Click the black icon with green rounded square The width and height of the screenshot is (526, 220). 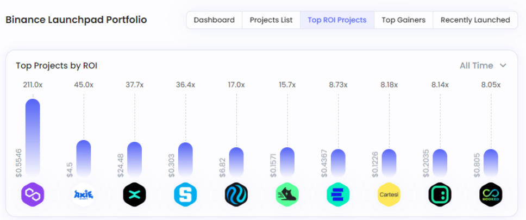(440, 194)
